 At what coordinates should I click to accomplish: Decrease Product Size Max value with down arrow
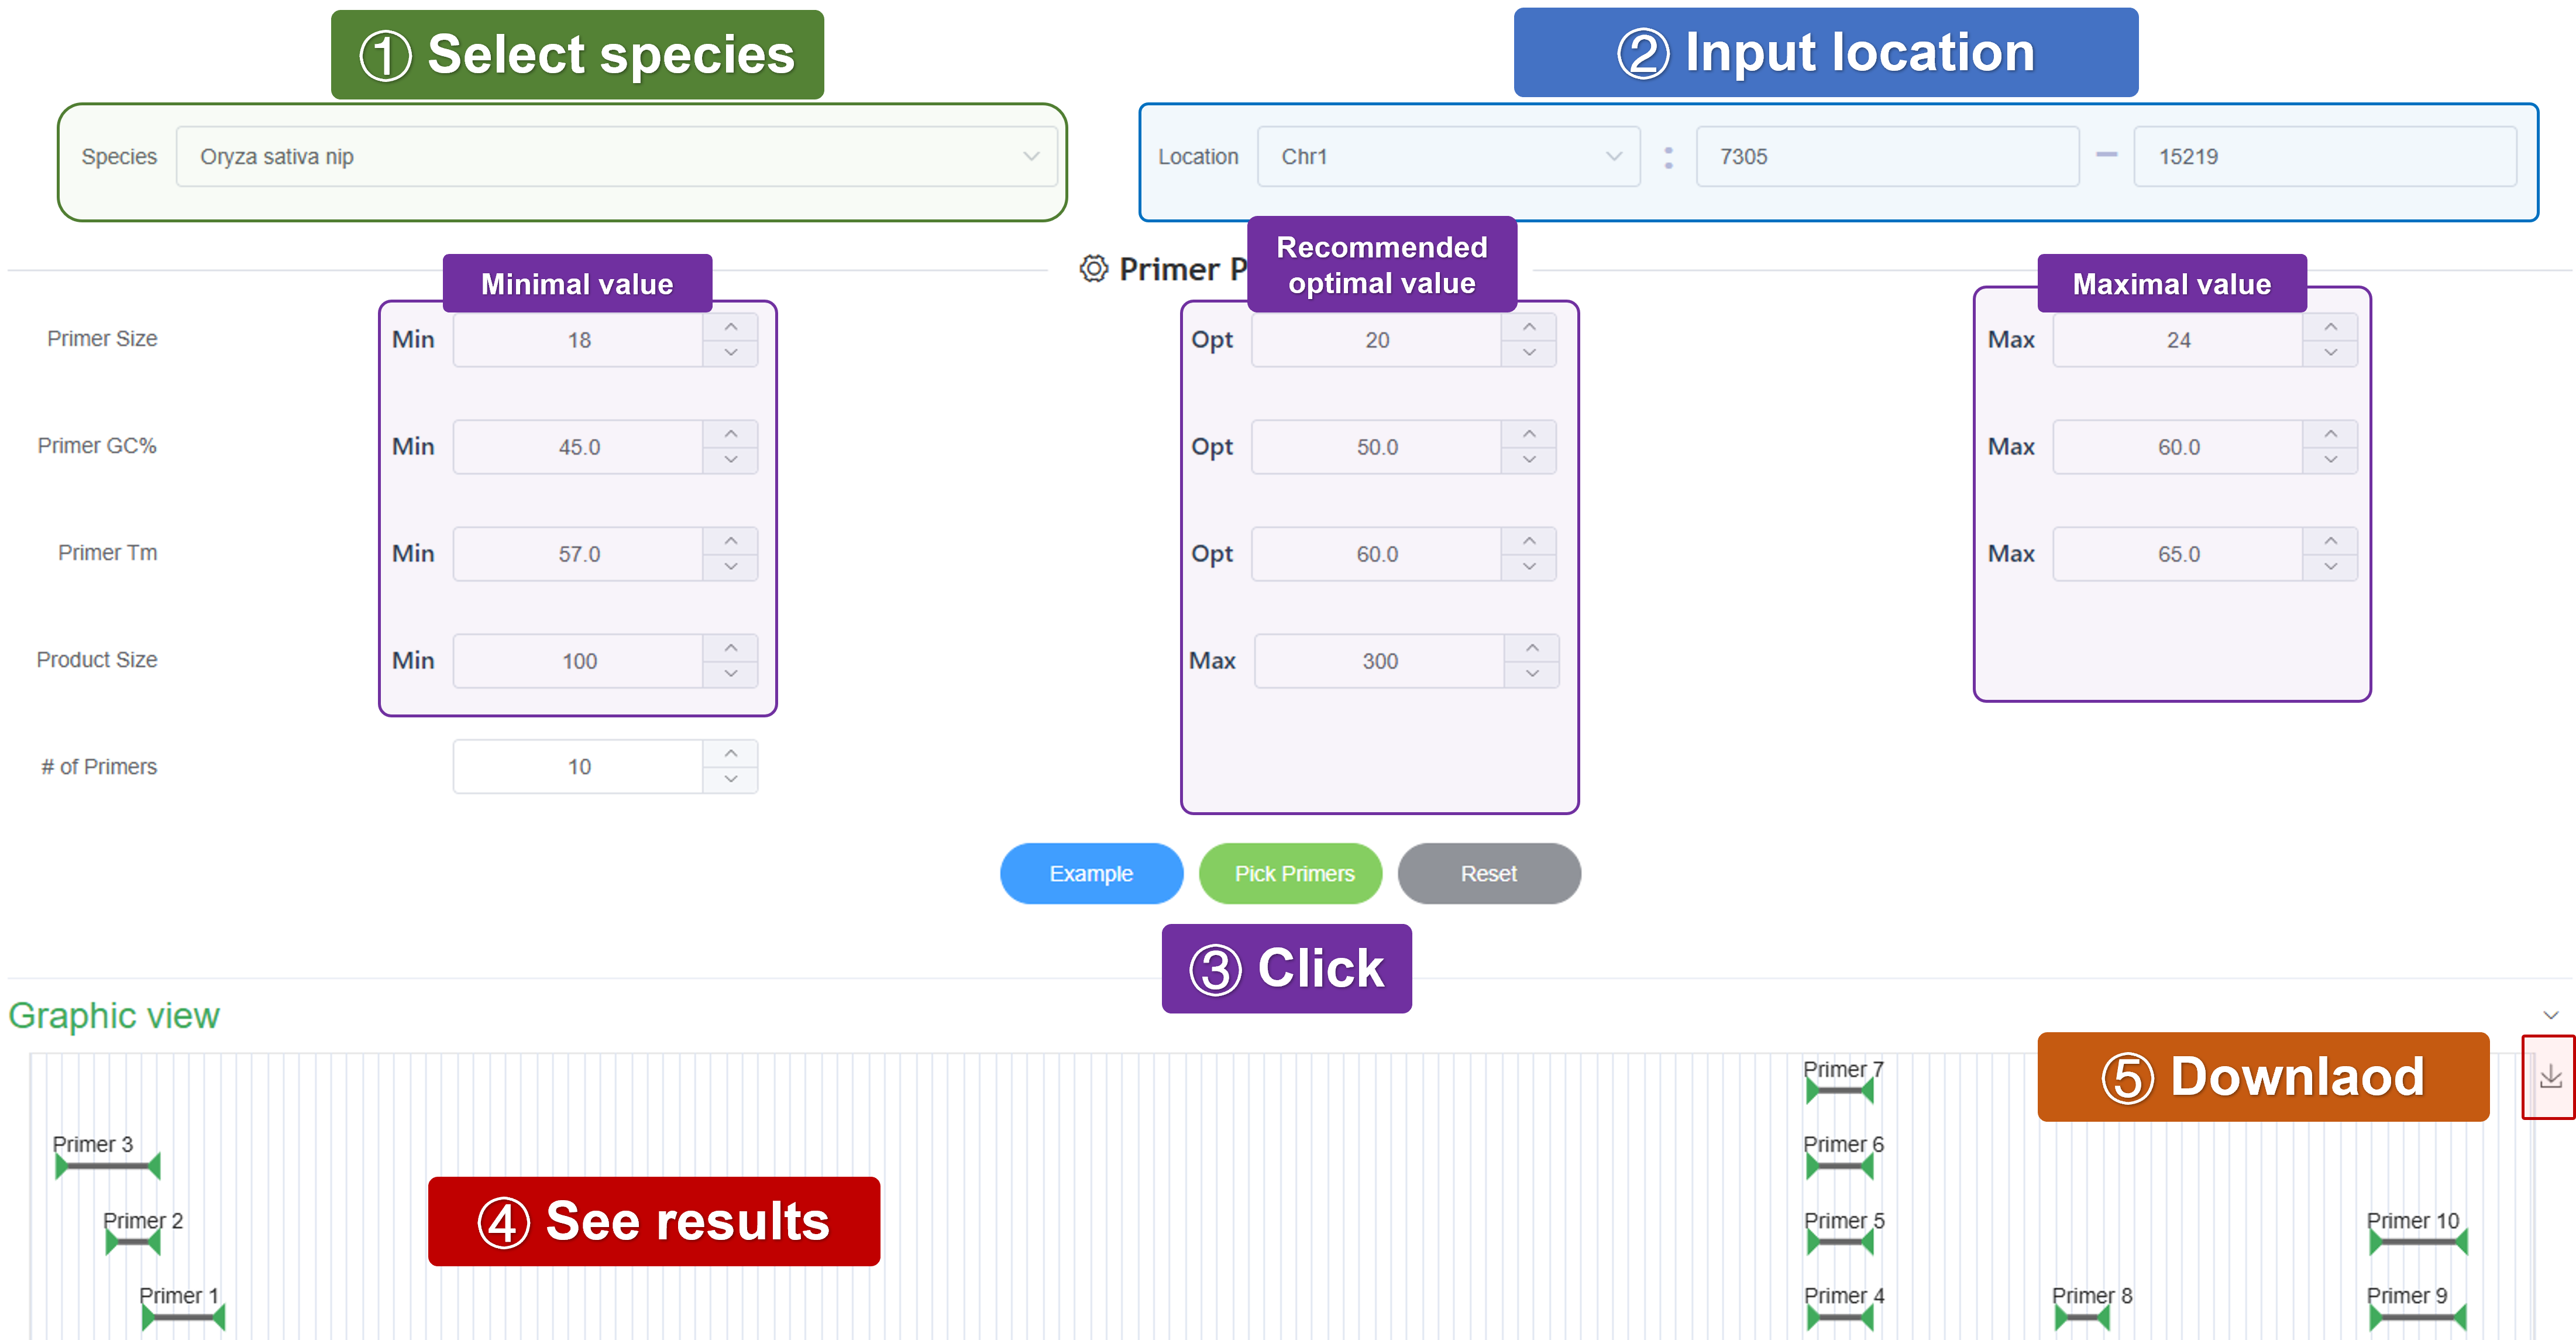point(1532,674)
